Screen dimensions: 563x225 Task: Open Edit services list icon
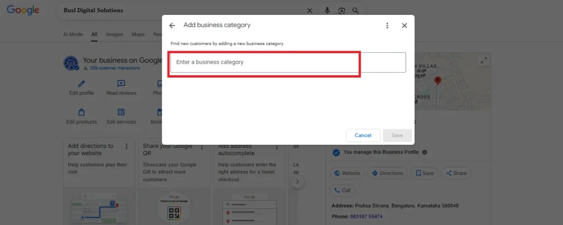pos(122,112)
